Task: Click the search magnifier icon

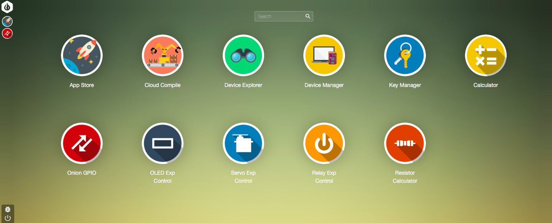Action: [308, 16]
